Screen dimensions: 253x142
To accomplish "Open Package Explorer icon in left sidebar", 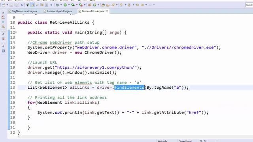I will point(3,17).
